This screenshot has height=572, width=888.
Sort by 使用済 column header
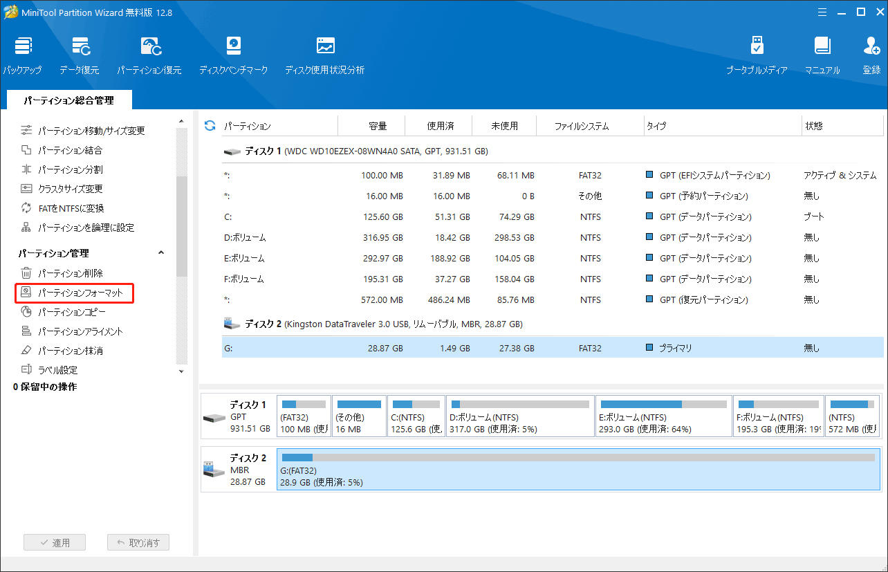pyautogui.click(x=440, y=126)
